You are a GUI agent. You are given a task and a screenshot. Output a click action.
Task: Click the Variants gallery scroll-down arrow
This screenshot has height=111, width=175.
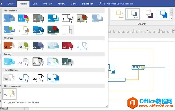coord(171,14)
